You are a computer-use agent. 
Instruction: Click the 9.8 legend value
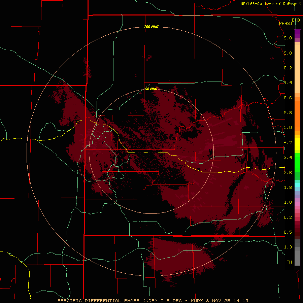point(288,38)
